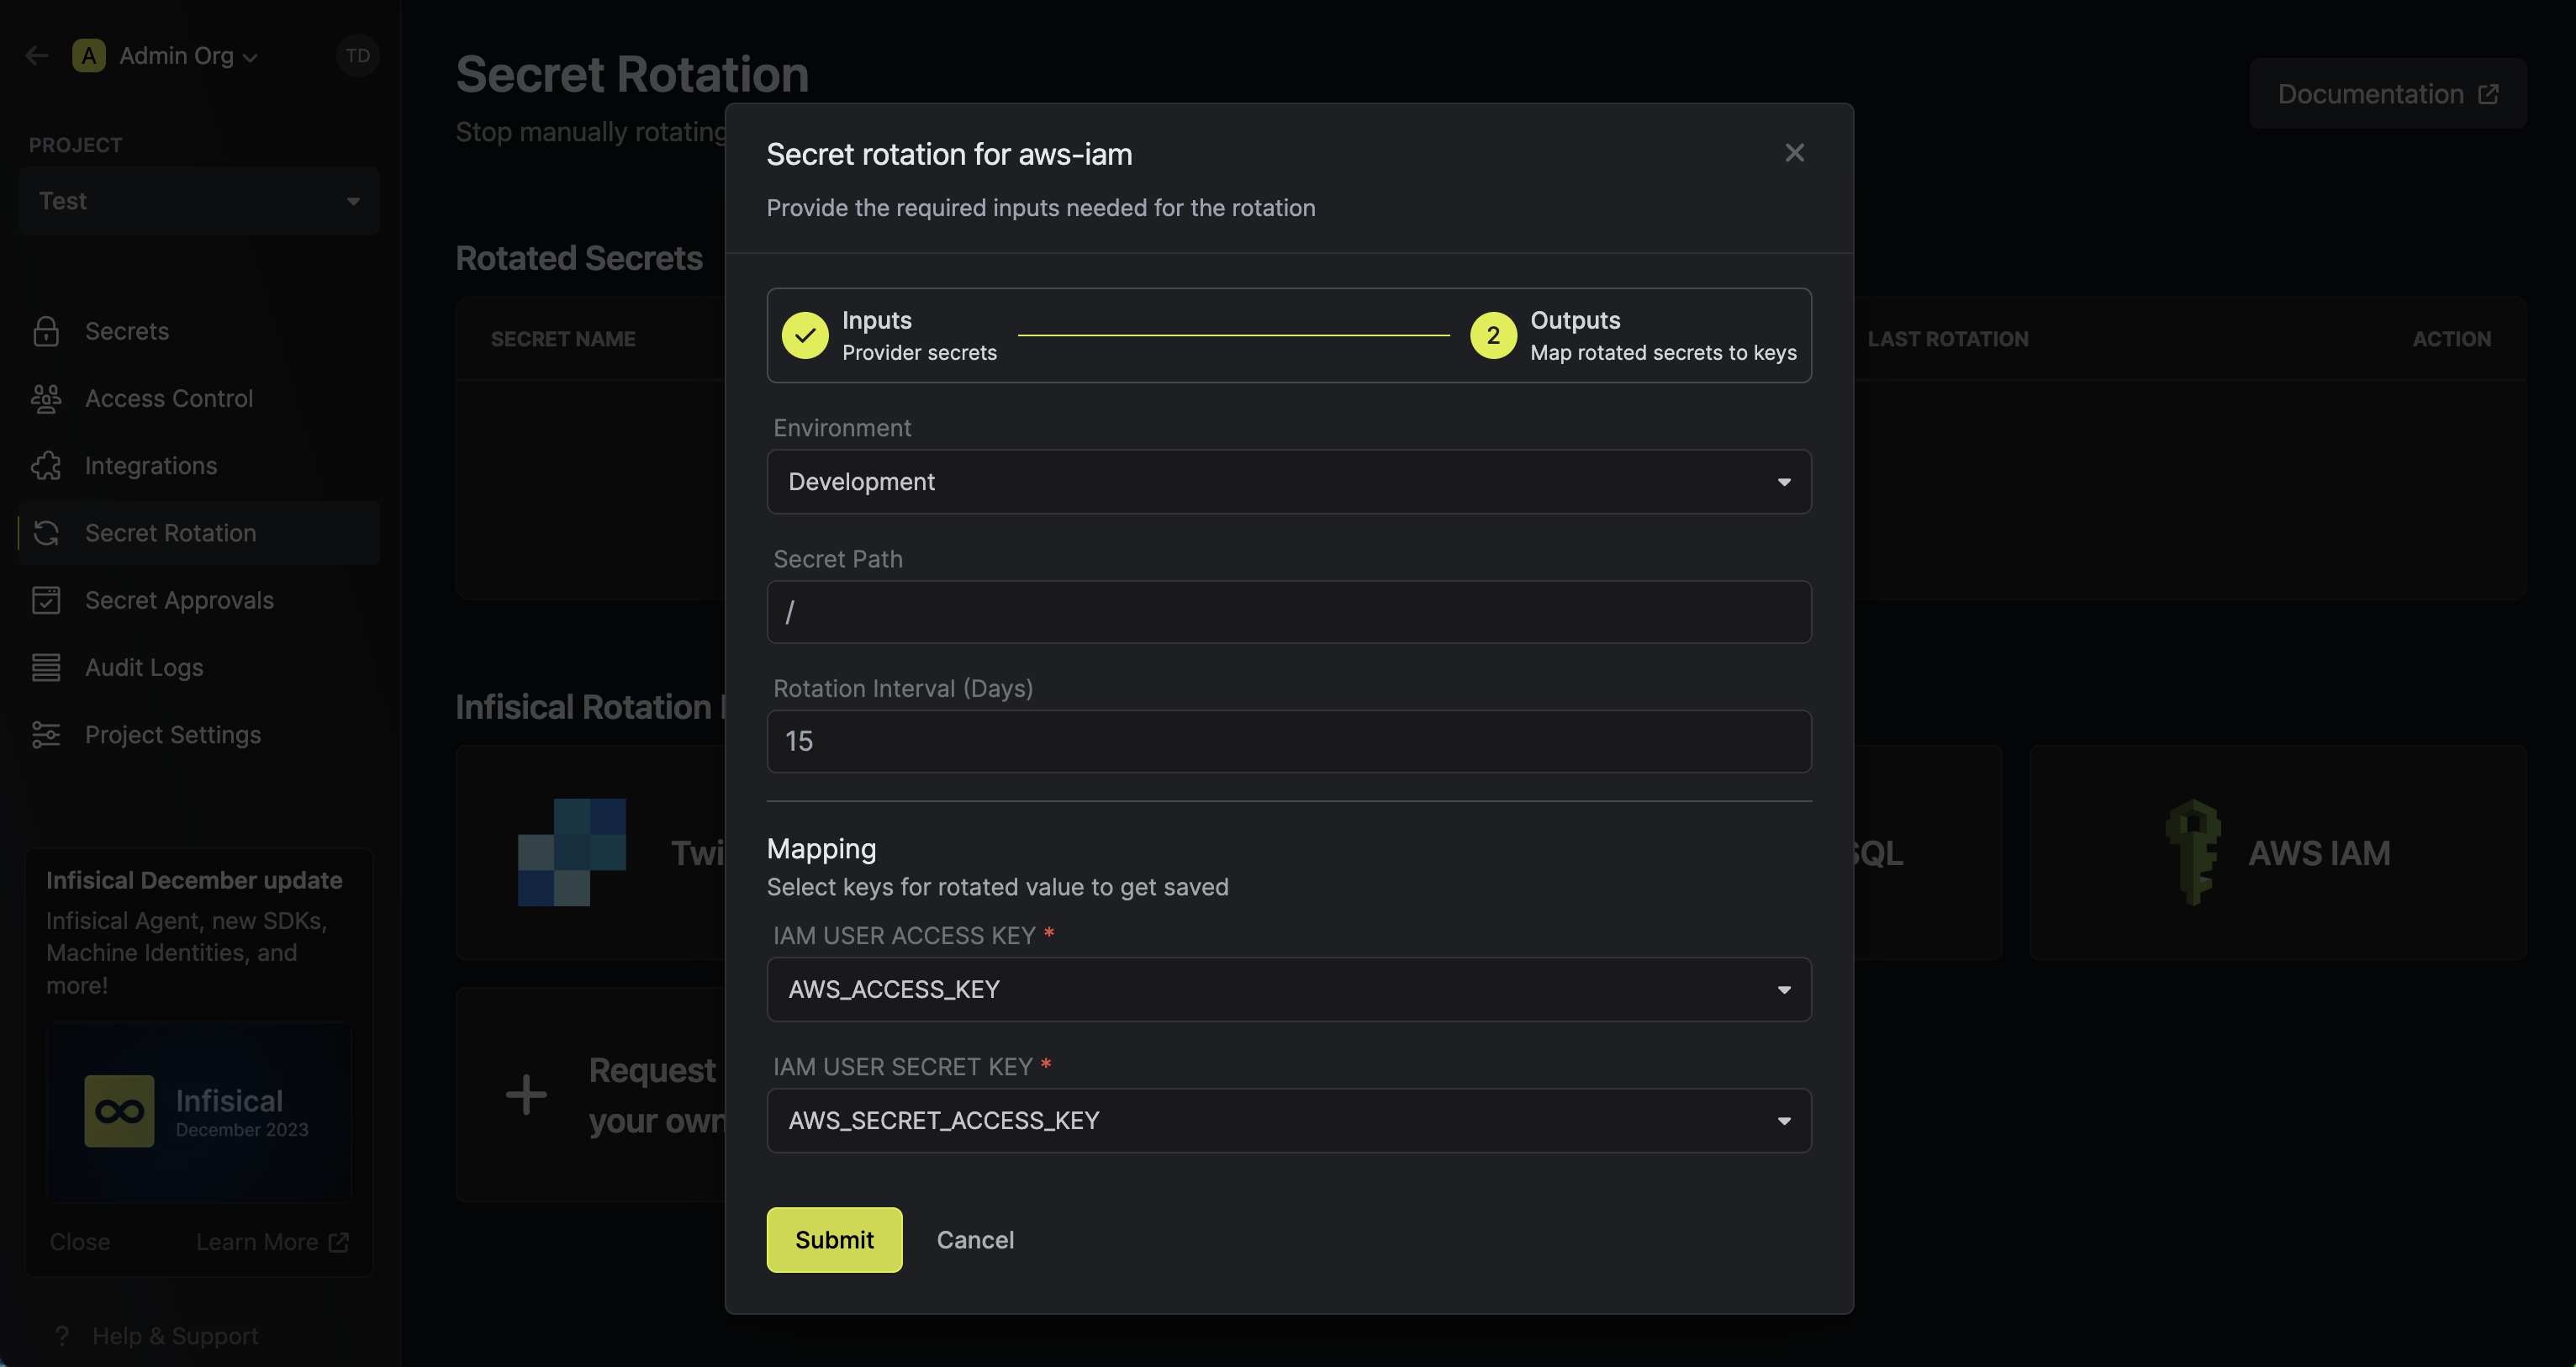Open the IAM USER SECRET KEY dropdown
Image resolution: width=2576 pixels, height=1367 pixels.
click(x=1288, y=1120)
